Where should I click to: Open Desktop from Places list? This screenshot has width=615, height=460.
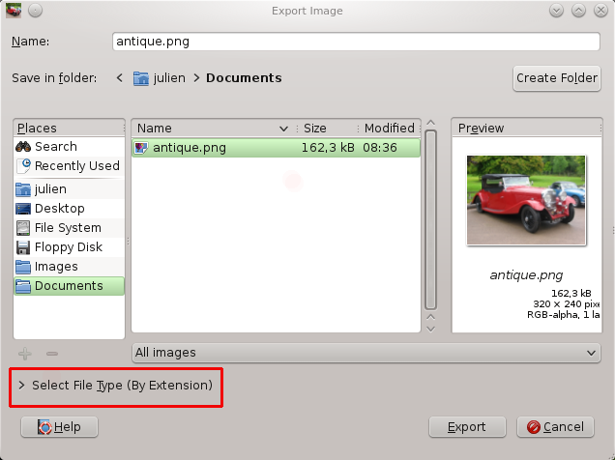tap(69, 209)
